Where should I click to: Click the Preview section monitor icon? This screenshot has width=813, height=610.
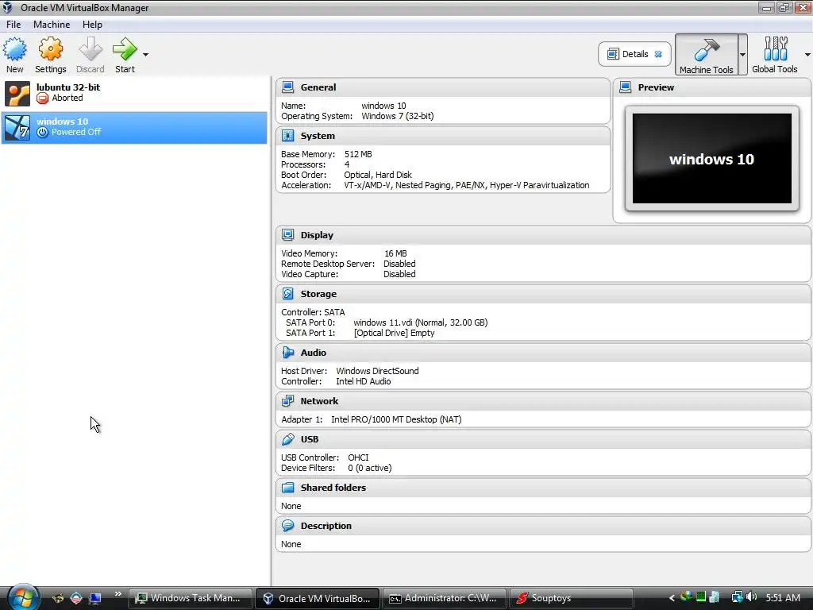tap(626, 87)
